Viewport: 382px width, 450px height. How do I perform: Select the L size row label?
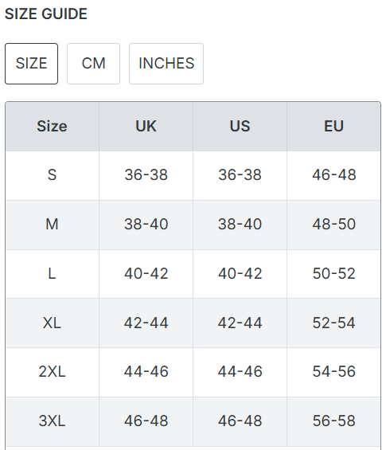(53, 273)
